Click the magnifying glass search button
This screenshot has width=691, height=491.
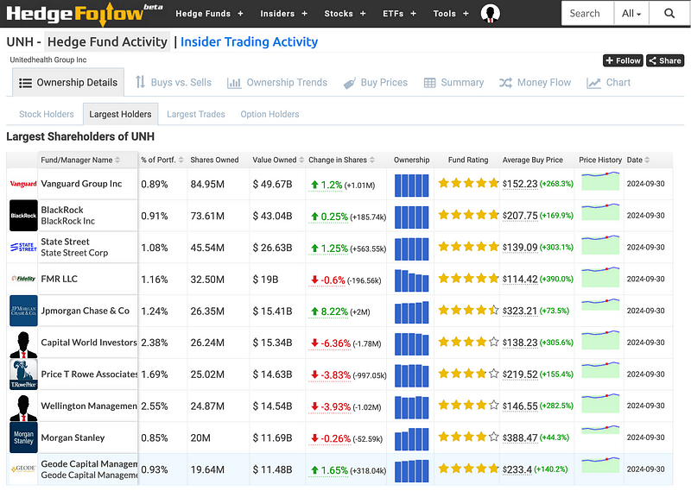click(x=669, y=14)
